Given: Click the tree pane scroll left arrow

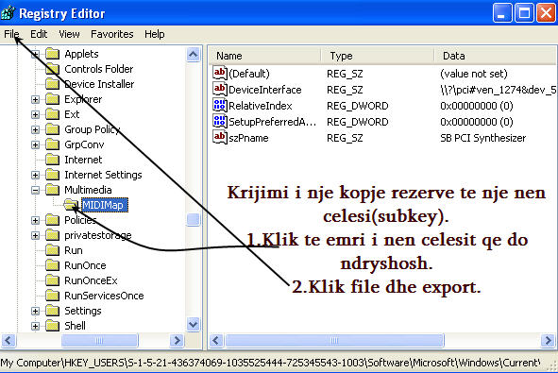Looking at the screenshot, I should [8, 341].
